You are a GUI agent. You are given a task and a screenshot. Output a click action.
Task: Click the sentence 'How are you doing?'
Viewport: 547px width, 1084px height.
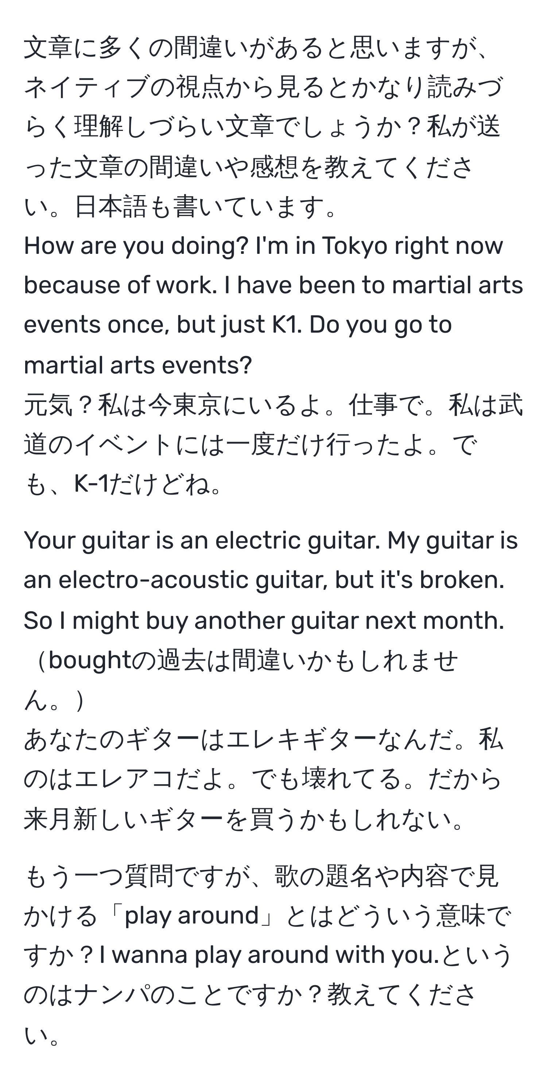[136, 247]
